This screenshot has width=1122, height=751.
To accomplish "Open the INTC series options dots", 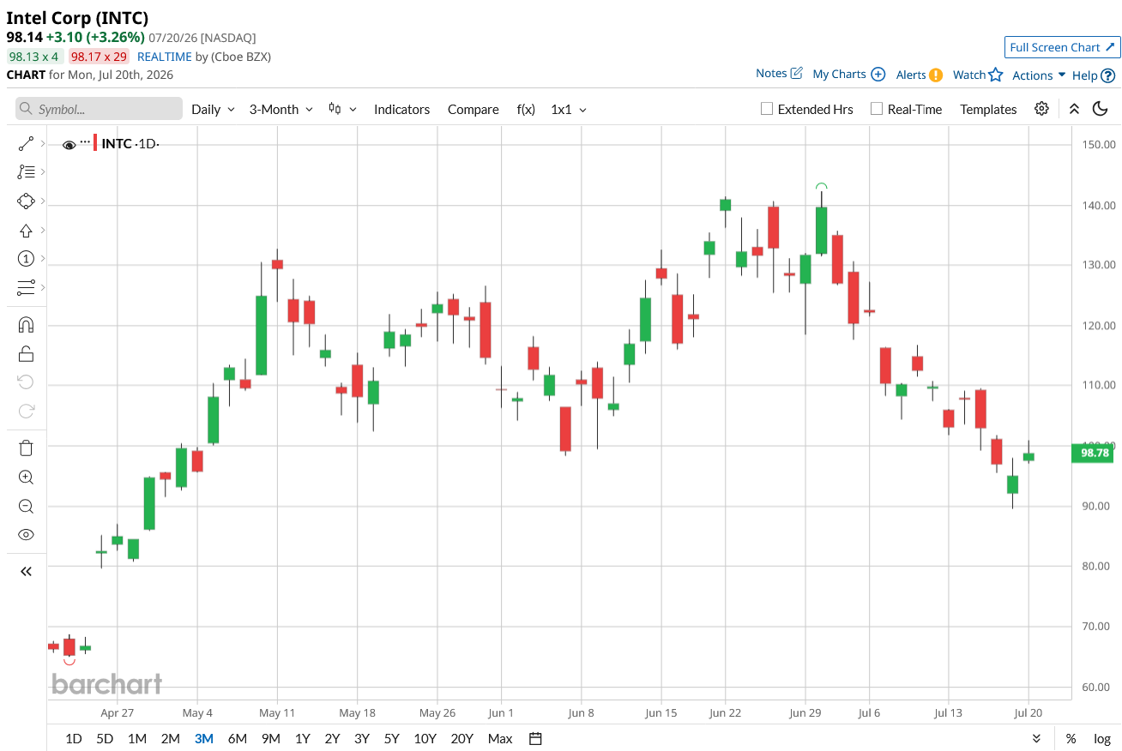I will [x=85, y=141].
